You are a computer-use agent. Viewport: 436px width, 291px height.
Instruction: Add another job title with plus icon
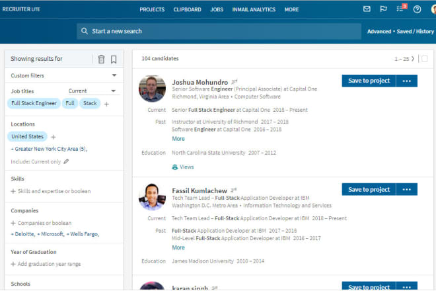[x=106, y=104]
